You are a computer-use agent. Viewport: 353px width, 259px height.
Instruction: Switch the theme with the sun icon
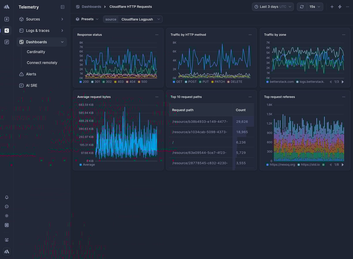(x=7, y=216)
